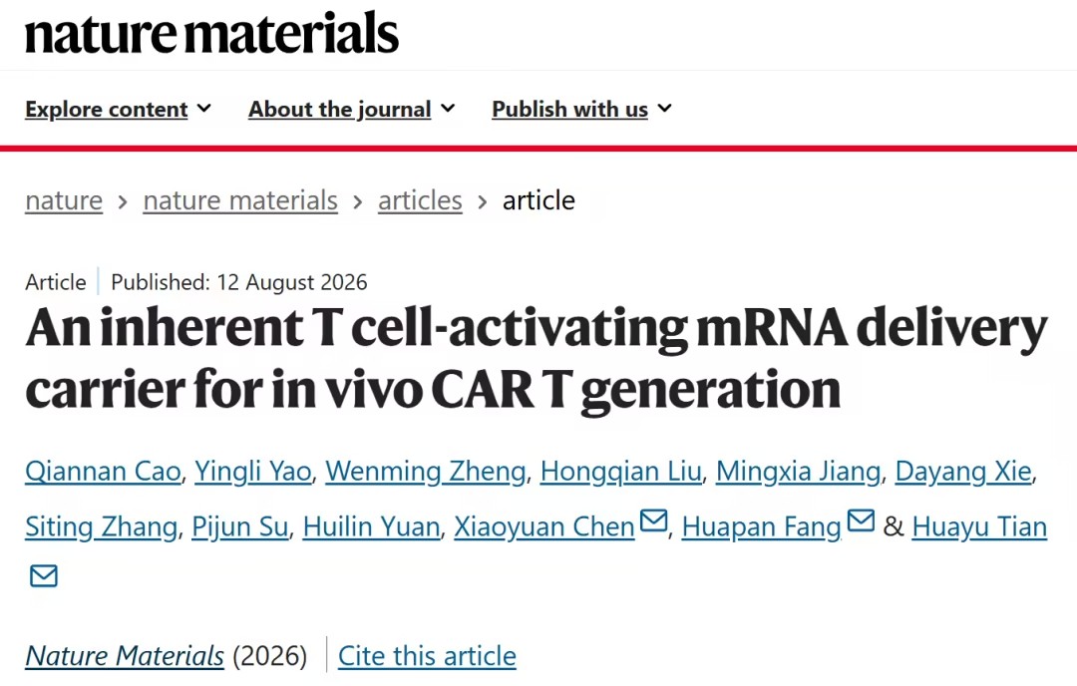Screen dimensions: 1077x686
Task: Expand the Explore content chevron
Action: [x=204, y=108]
